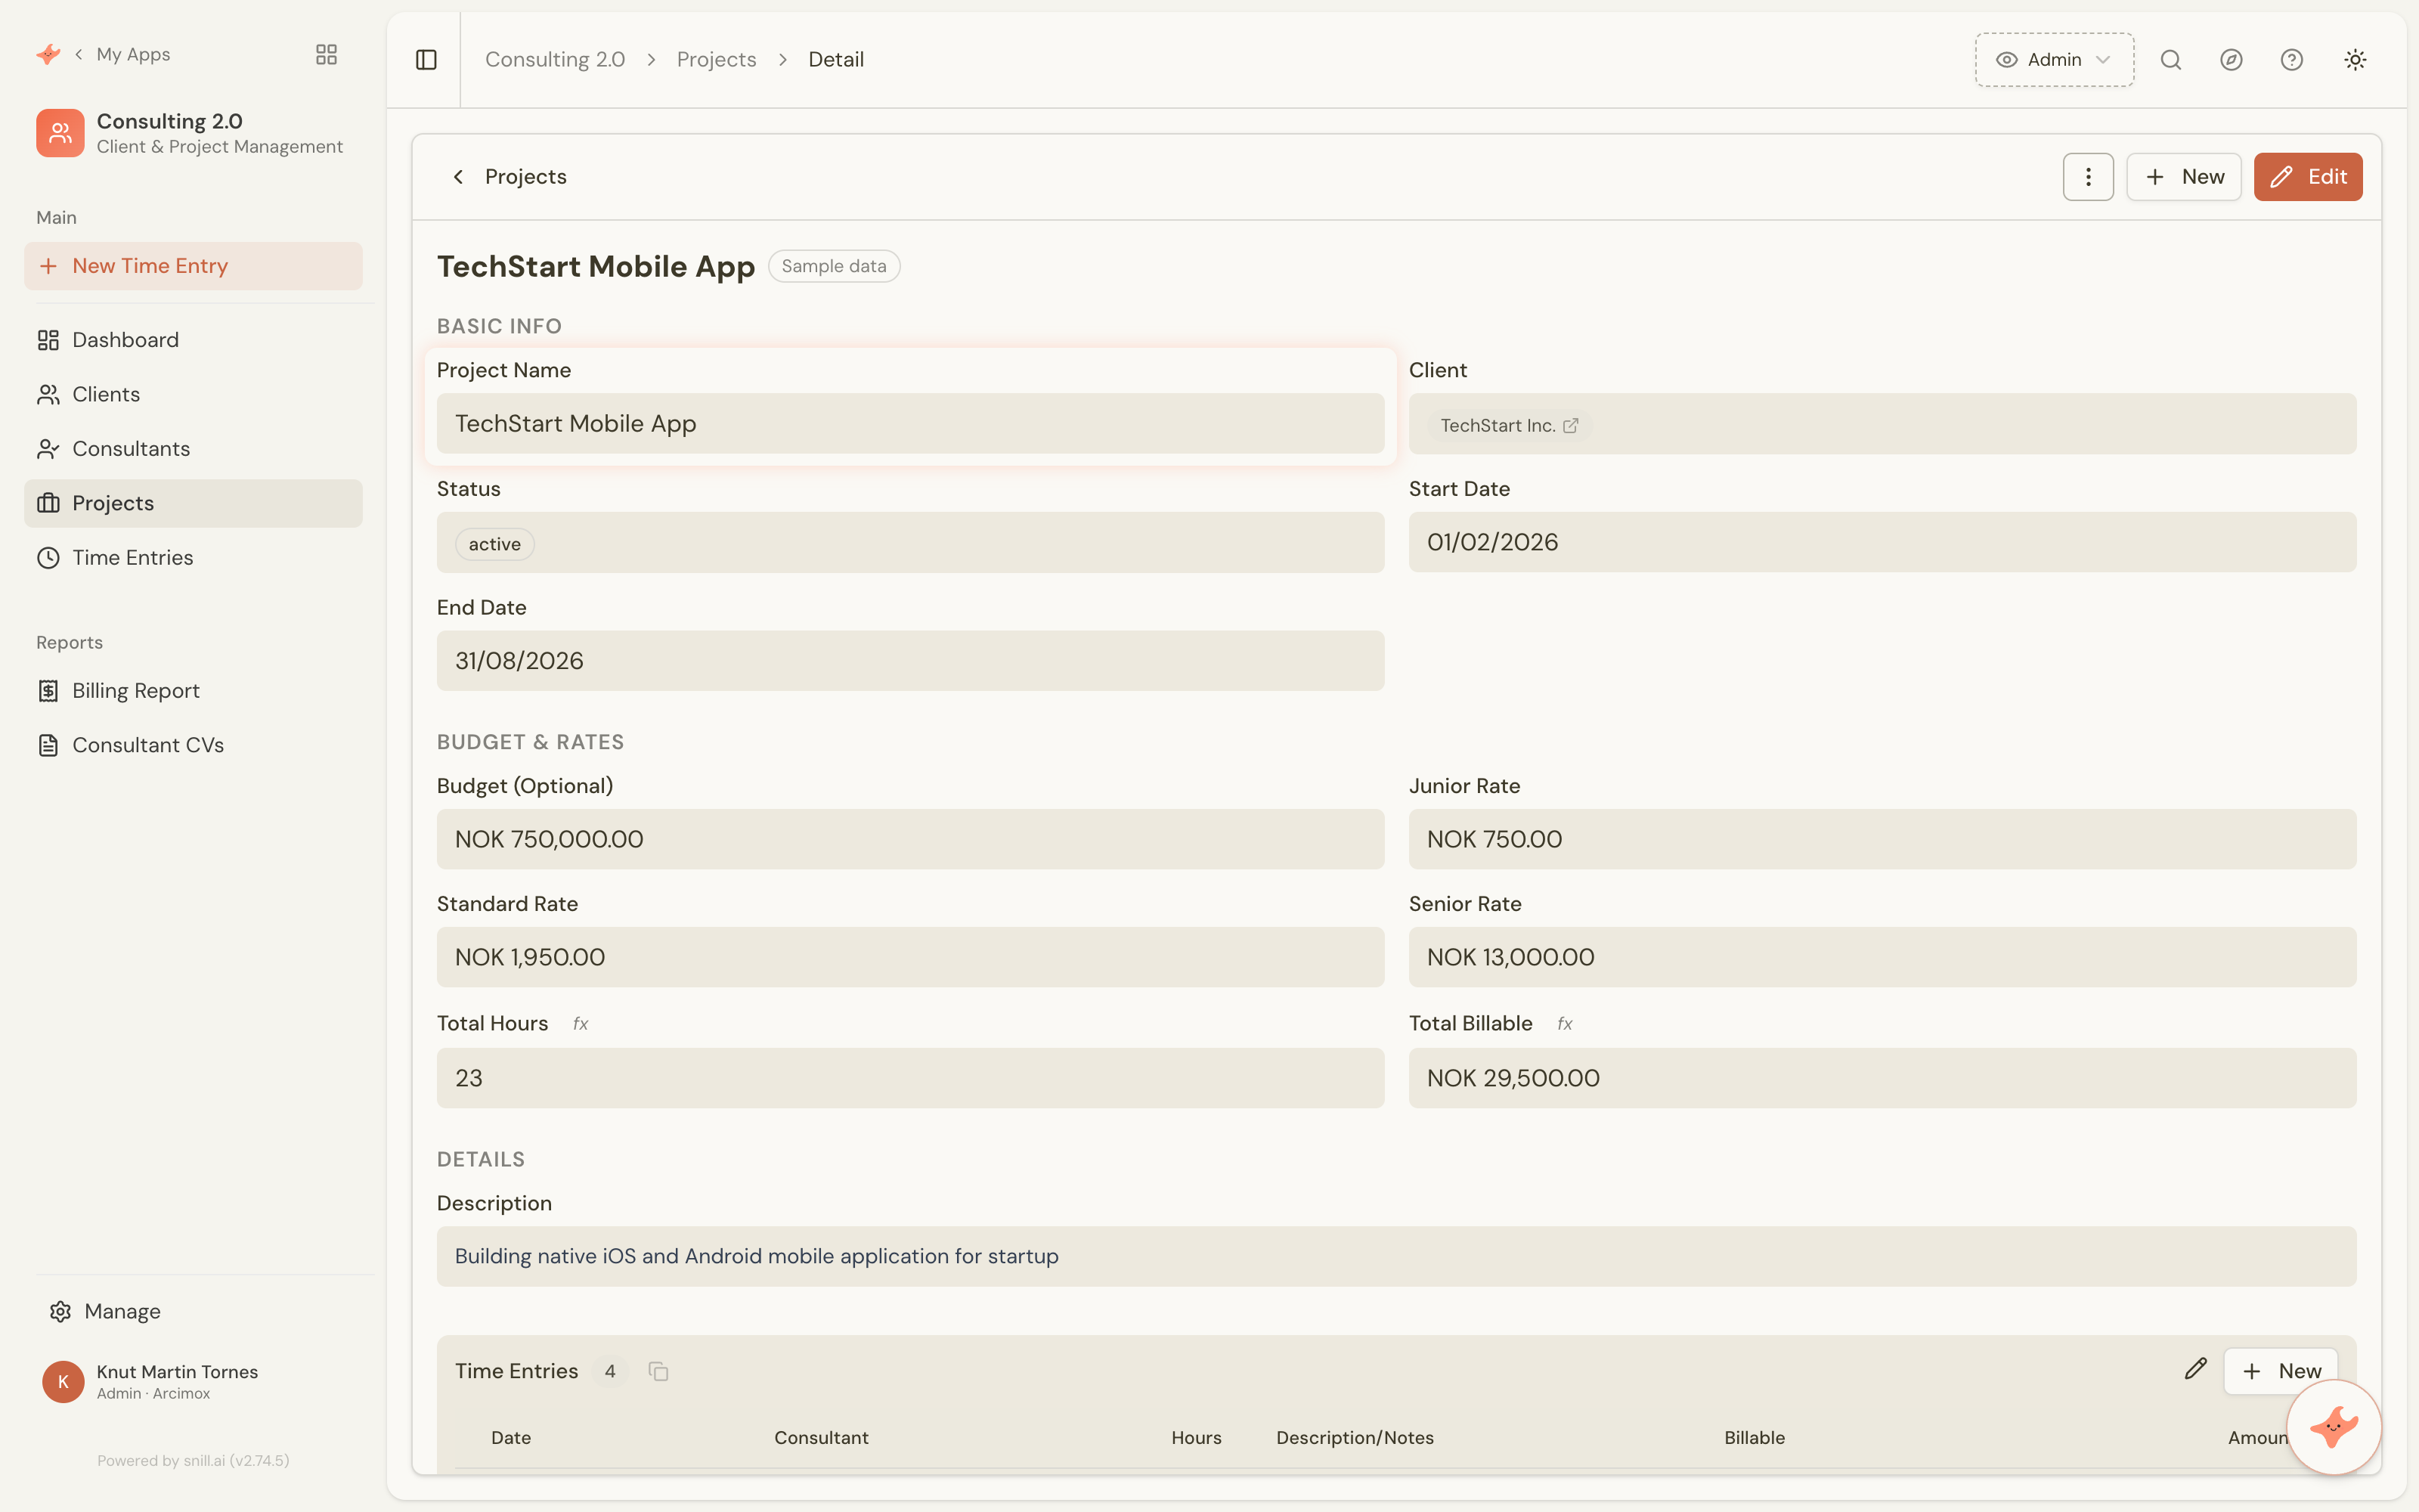Click the Time Entries count badge 4
This screenshot has height=1512, width=2419.
610,1371
